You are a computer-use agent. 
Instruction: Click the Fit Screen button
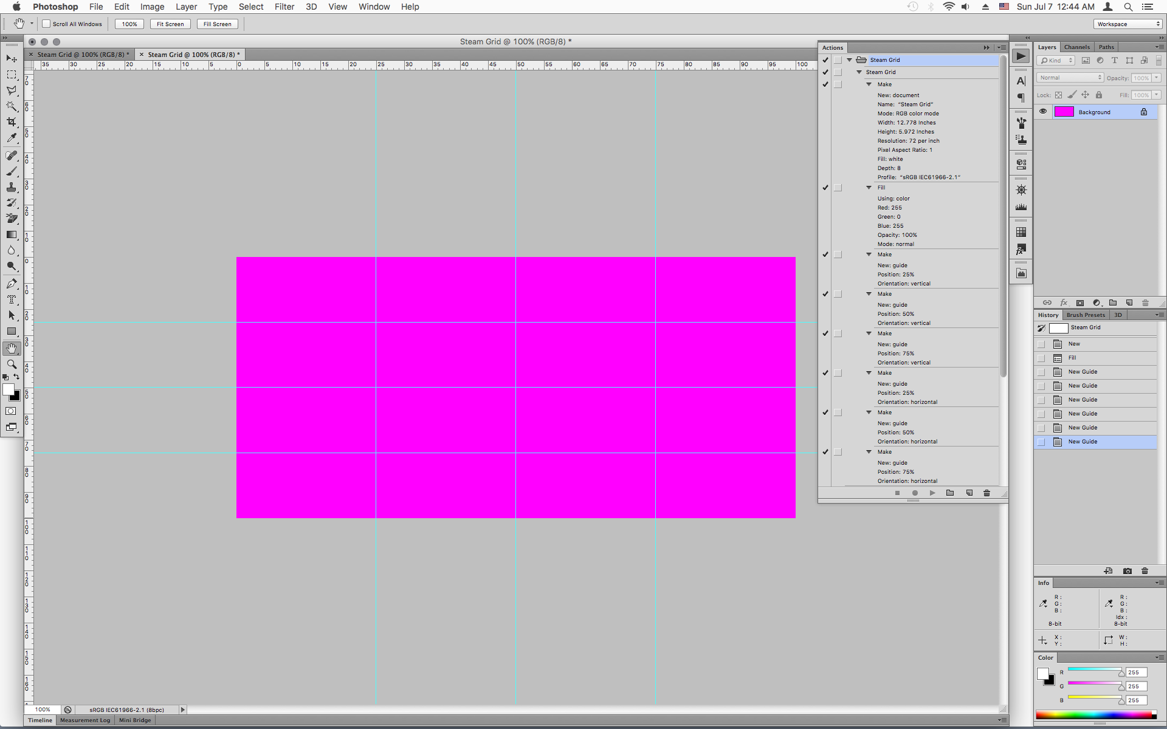click(x=170, y=24)
